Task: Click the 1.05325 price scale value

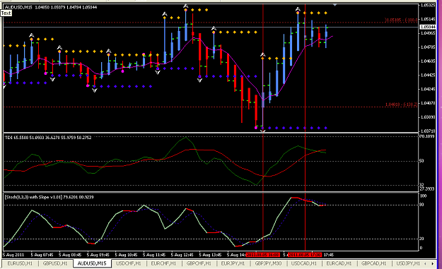Action: (x=428, y=6)
